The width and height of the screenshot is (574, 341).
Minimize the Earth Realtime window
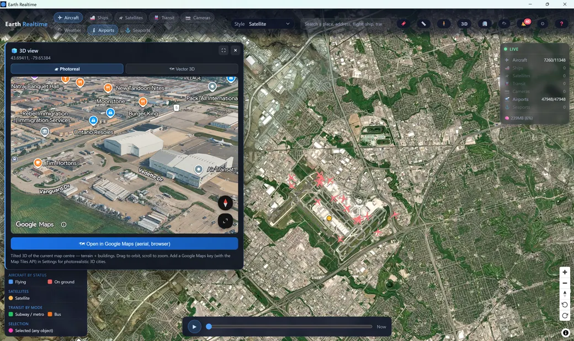(x=530, y=4)
